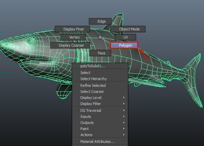Click Refine Selected
The image size is (204, 146).
[100, 85]
